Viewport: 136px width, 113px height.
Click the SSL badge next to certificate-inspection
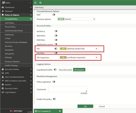63,57
